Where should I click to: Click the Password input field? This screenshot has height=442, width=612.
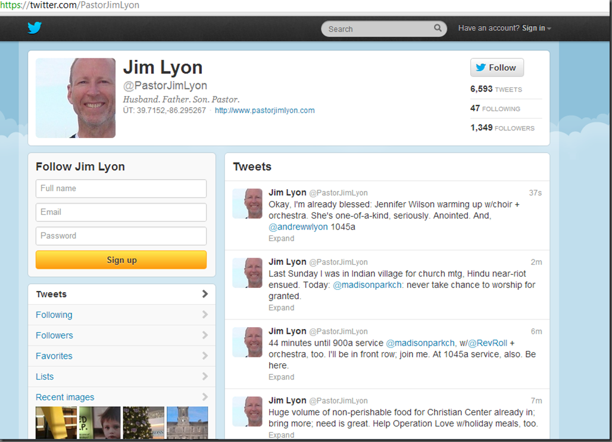121,236
